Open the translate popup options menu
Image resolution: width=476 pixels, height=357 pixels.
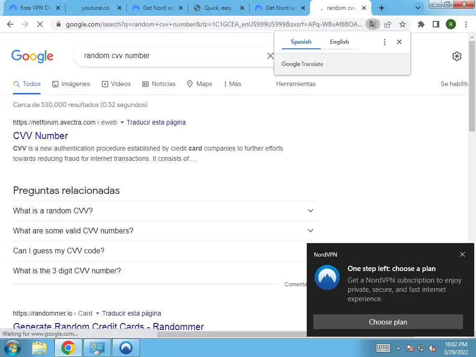pos(384,42)
